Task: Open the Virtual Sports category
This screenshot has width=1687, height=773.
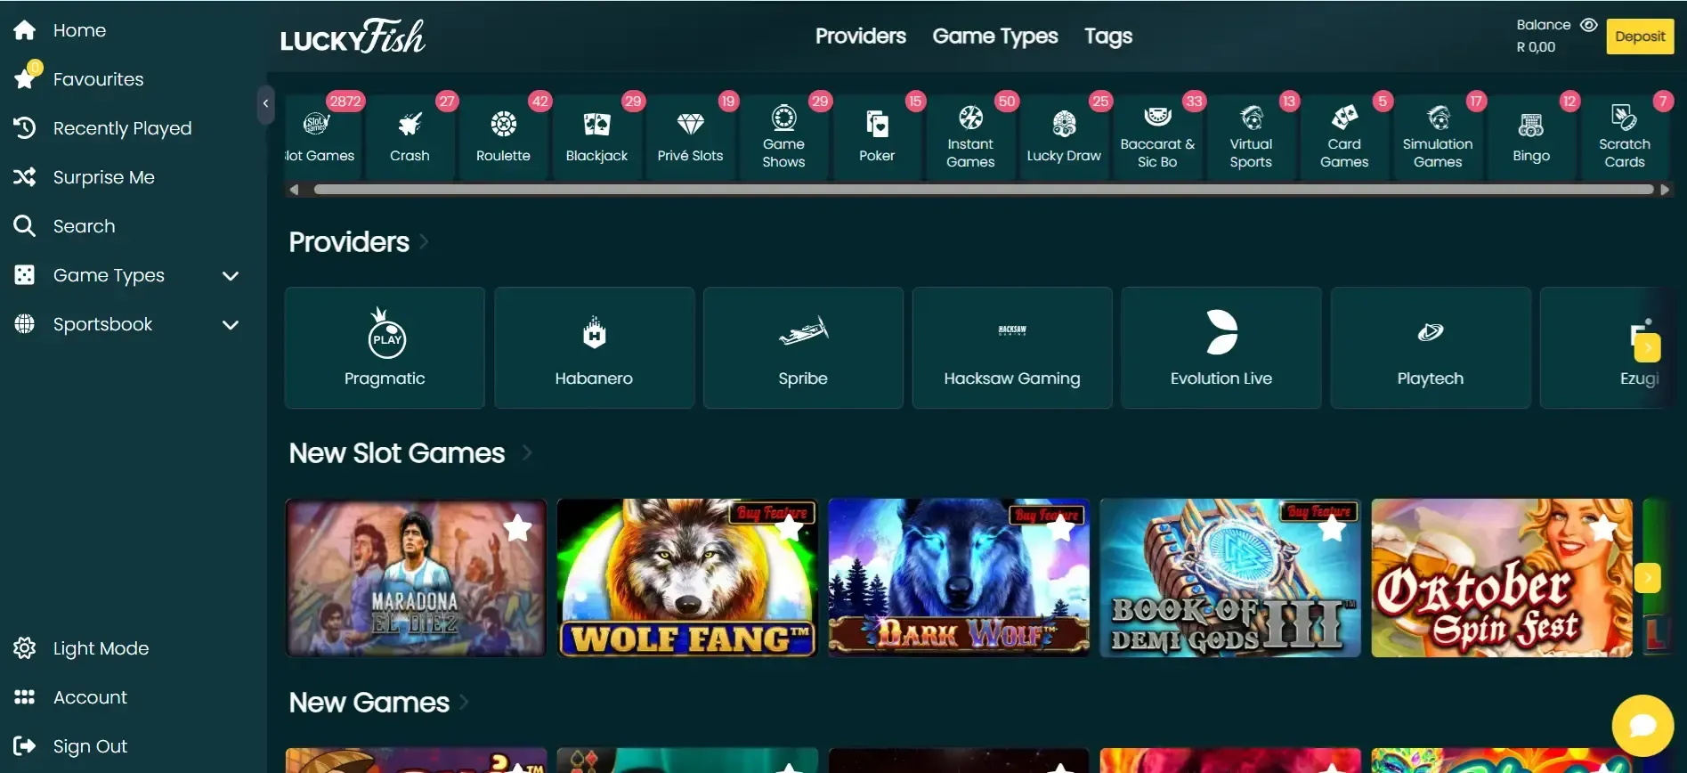Action: pos(1251,136)
